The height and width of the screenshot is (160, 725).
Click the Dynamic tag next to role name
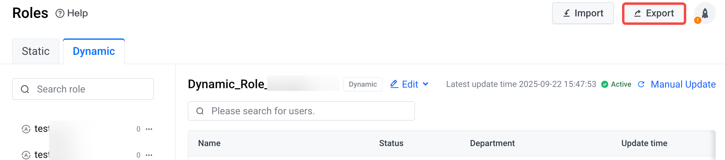coord(363,84)
